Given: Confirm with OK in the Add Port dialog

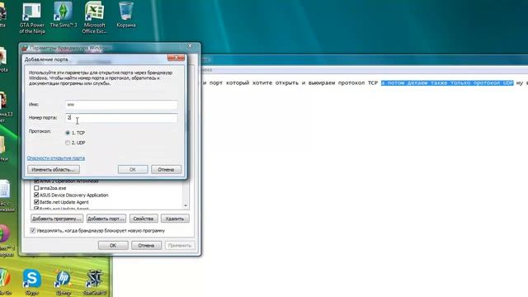Looking at the screenshot, I should [133, 169].
